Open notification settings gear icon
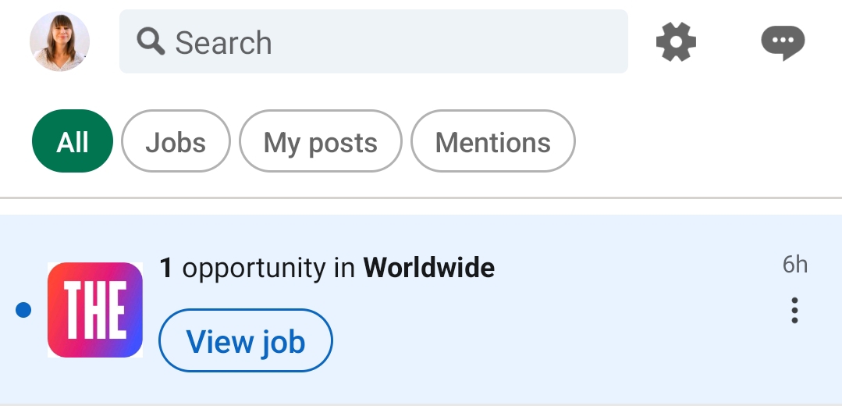The width and height of the screenshot is (842, 413). (676, 41)
